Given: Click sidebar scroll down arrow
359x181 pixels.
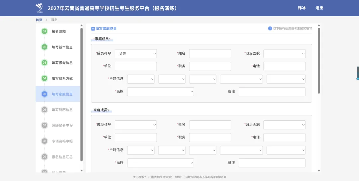Looking at the screenshot, I should pyautogui.click(x=81, y=170).
